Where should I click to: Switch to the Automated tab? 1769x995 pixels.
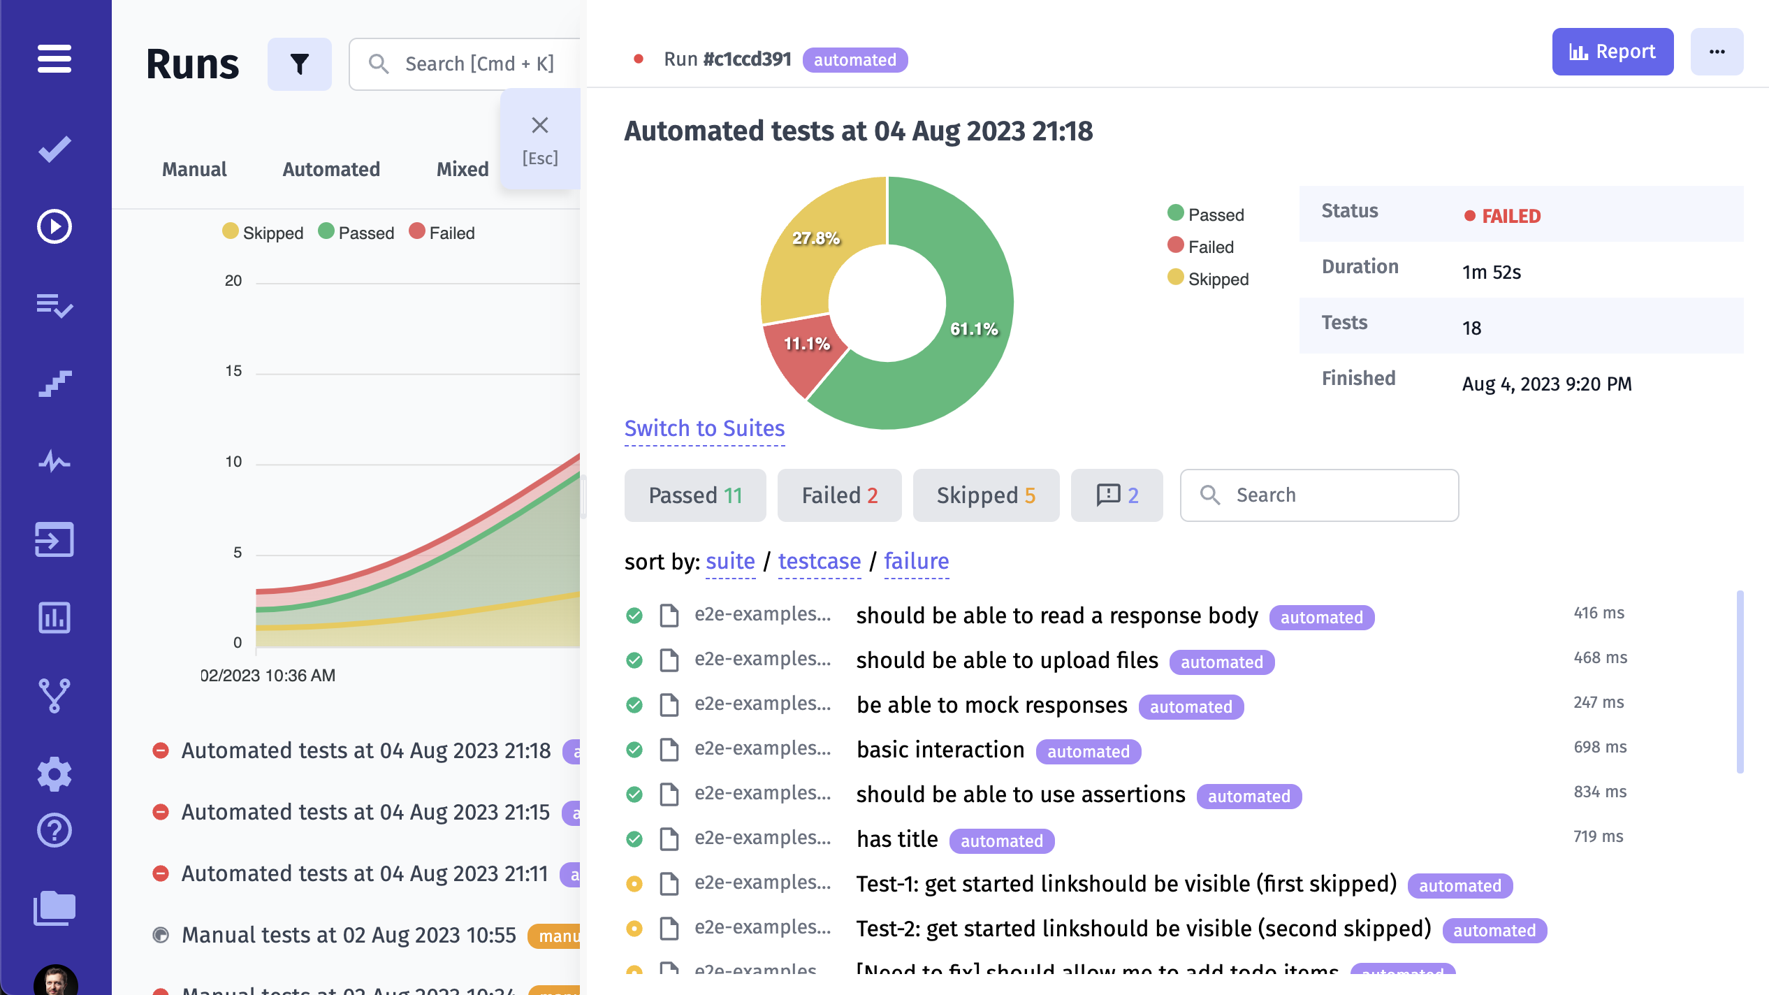coord(330,168)
